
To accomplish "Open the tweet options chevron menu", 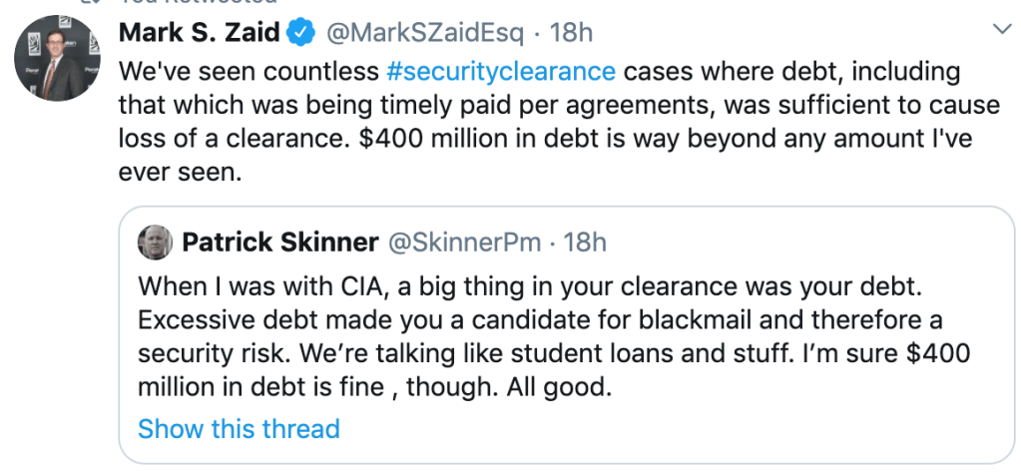I will [1001, 31].
